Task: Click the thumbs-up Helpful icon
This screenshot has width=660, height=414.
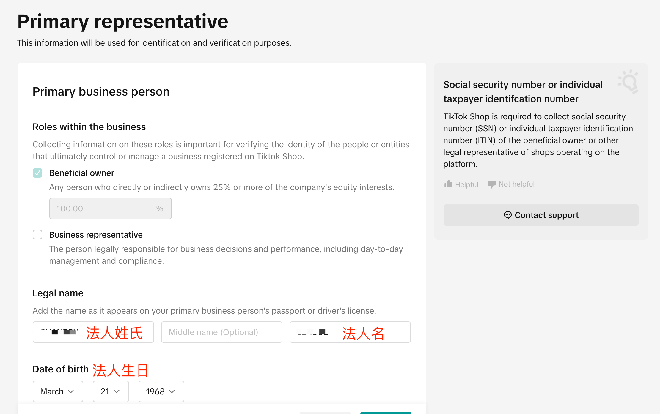Action: click(448, 184)
